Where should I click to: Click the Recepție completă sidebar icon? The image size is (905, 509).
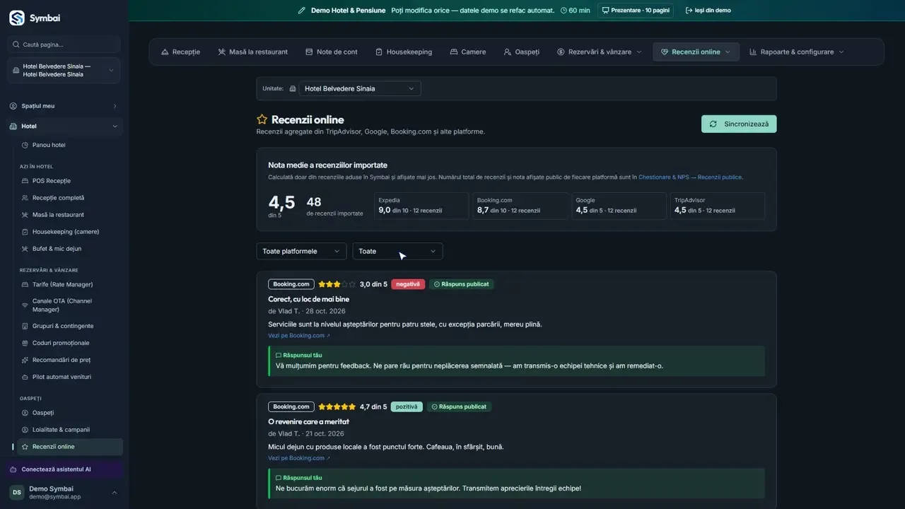[x=25, y=198]
